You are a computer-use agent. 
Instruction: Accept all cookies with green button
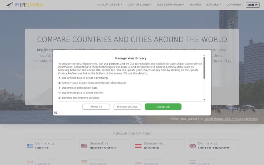click(163, 107)
